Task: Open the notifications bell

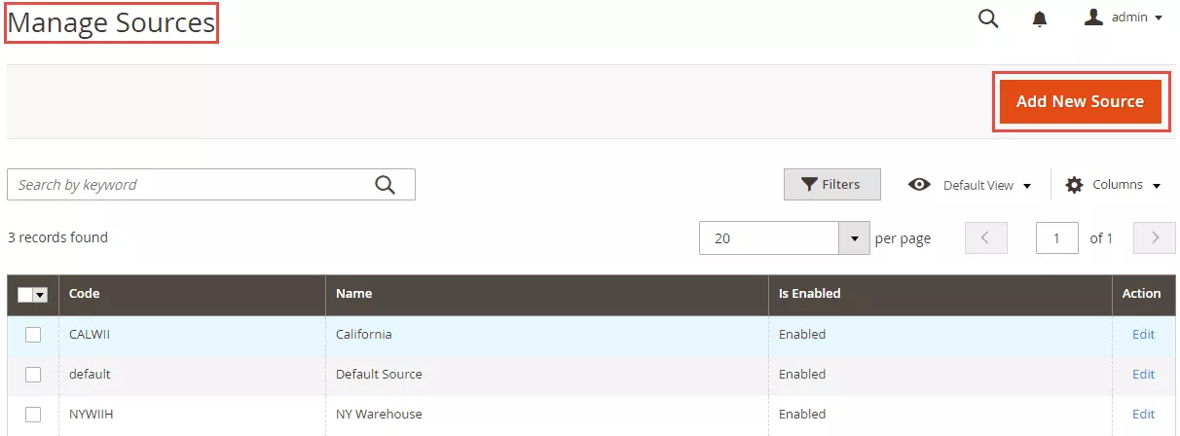Action: [x=1040, y=18]
